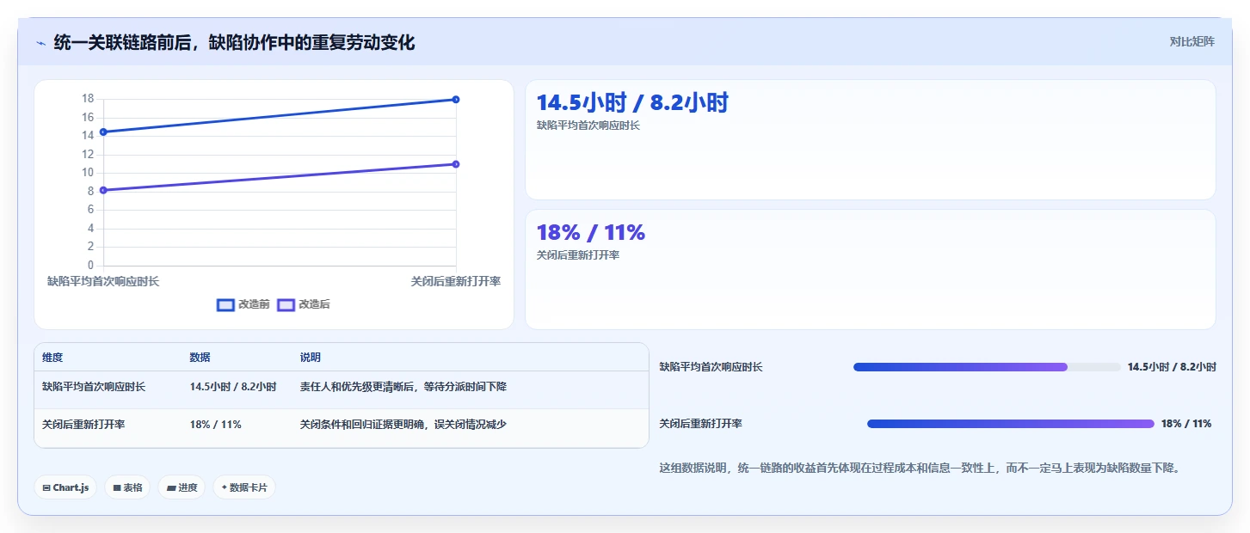This screenshot has width=1250, height=533.
Task: Click progress value 18% / 11%
Action: point(1186,424)
